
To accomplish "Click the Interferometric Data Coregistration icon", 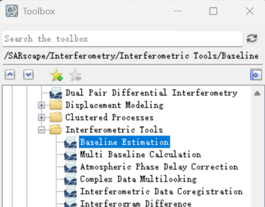I will [70, 192].
